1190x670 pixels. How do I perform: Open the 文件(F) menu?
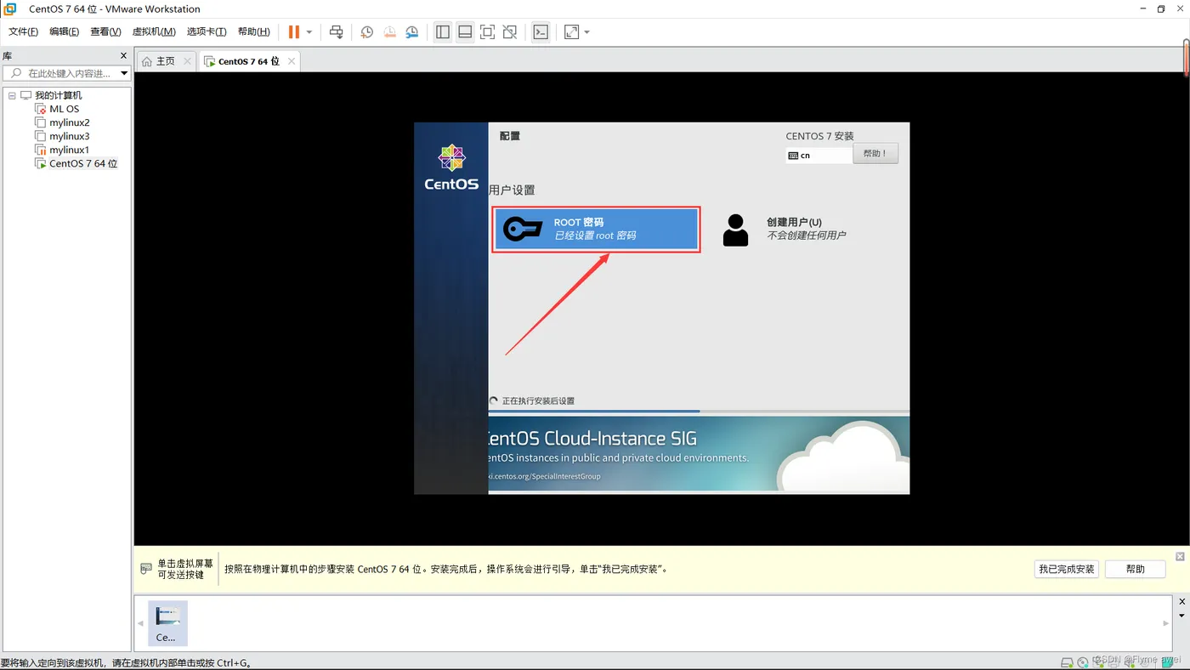point(23,31)
